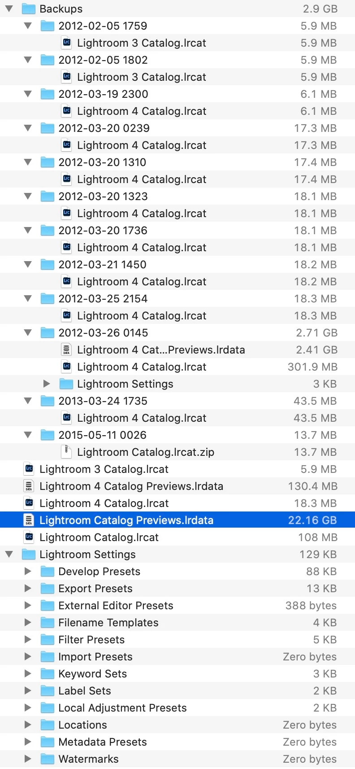Collapse the 2012-03-19 2300 folder triangle

(28, 94)
